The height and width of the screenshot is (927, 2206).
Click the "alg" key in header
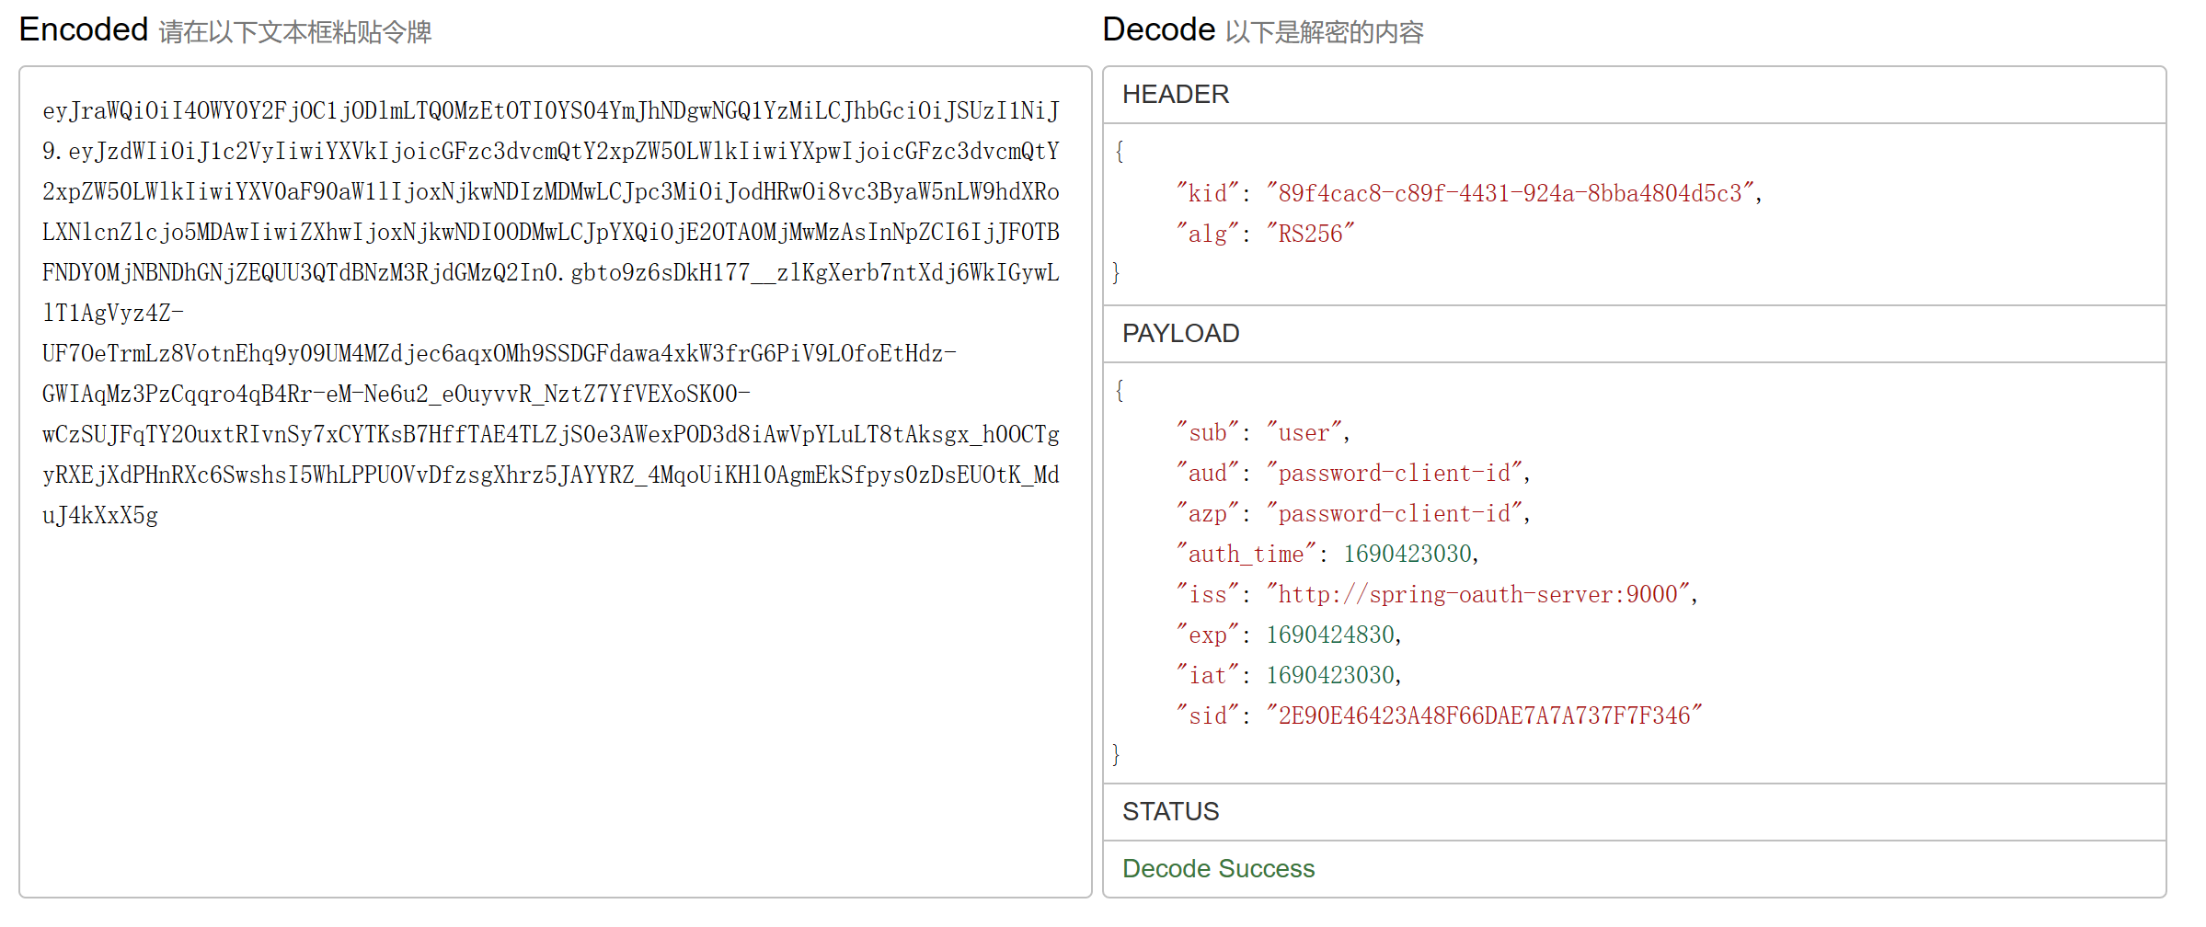point(1207,234)
